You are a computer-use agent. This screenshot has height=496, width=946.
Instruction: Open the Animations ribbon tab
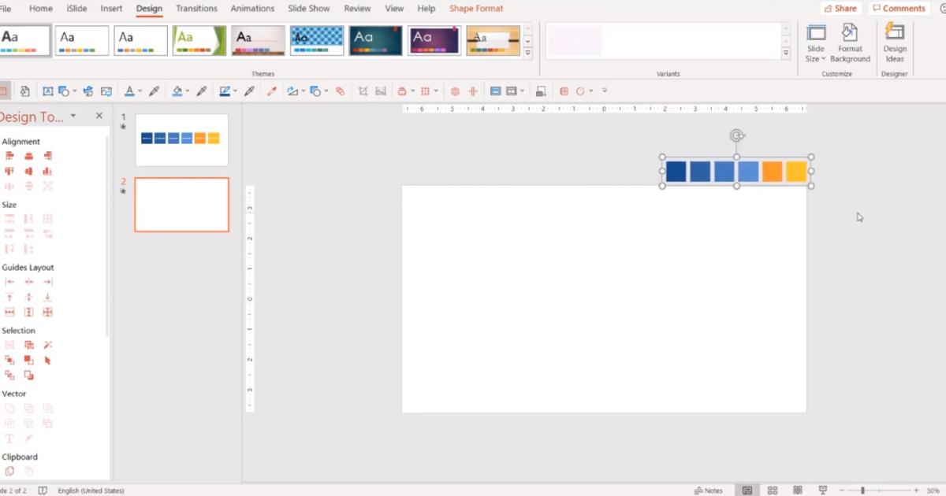pos(252,8)
